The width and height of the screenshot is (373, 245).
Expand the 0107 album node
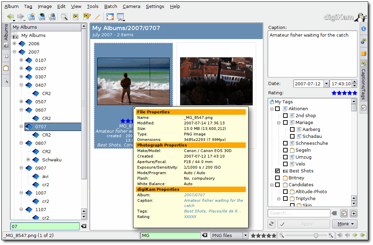[x=21, y=60]
